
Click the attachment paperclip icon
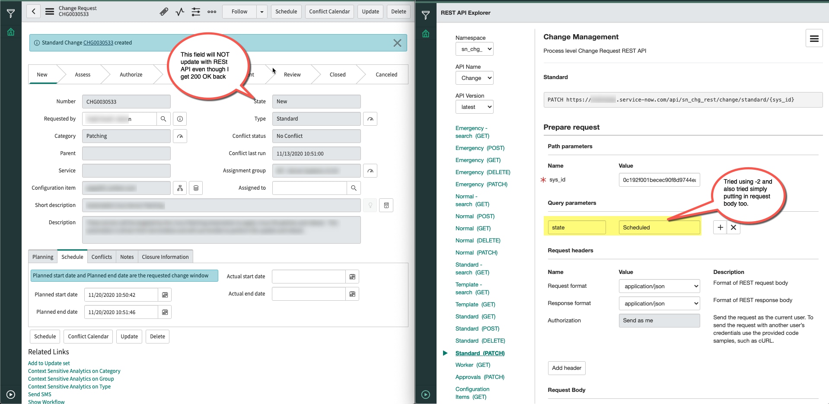click(x=164, y=12)
